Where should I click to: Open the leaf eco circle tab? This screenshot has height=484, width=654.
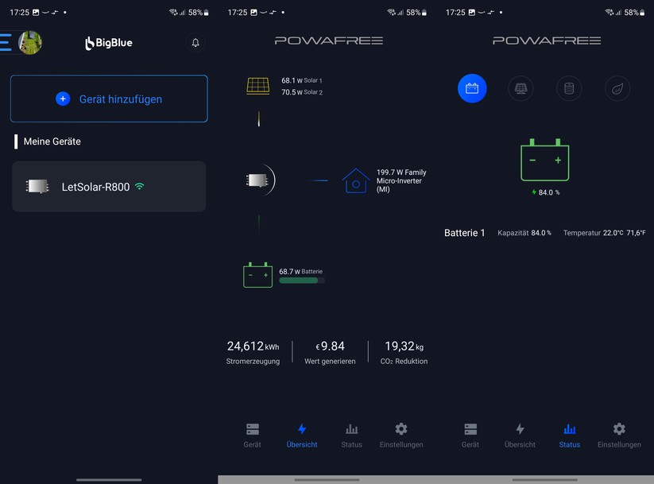[x=617, y=88]
